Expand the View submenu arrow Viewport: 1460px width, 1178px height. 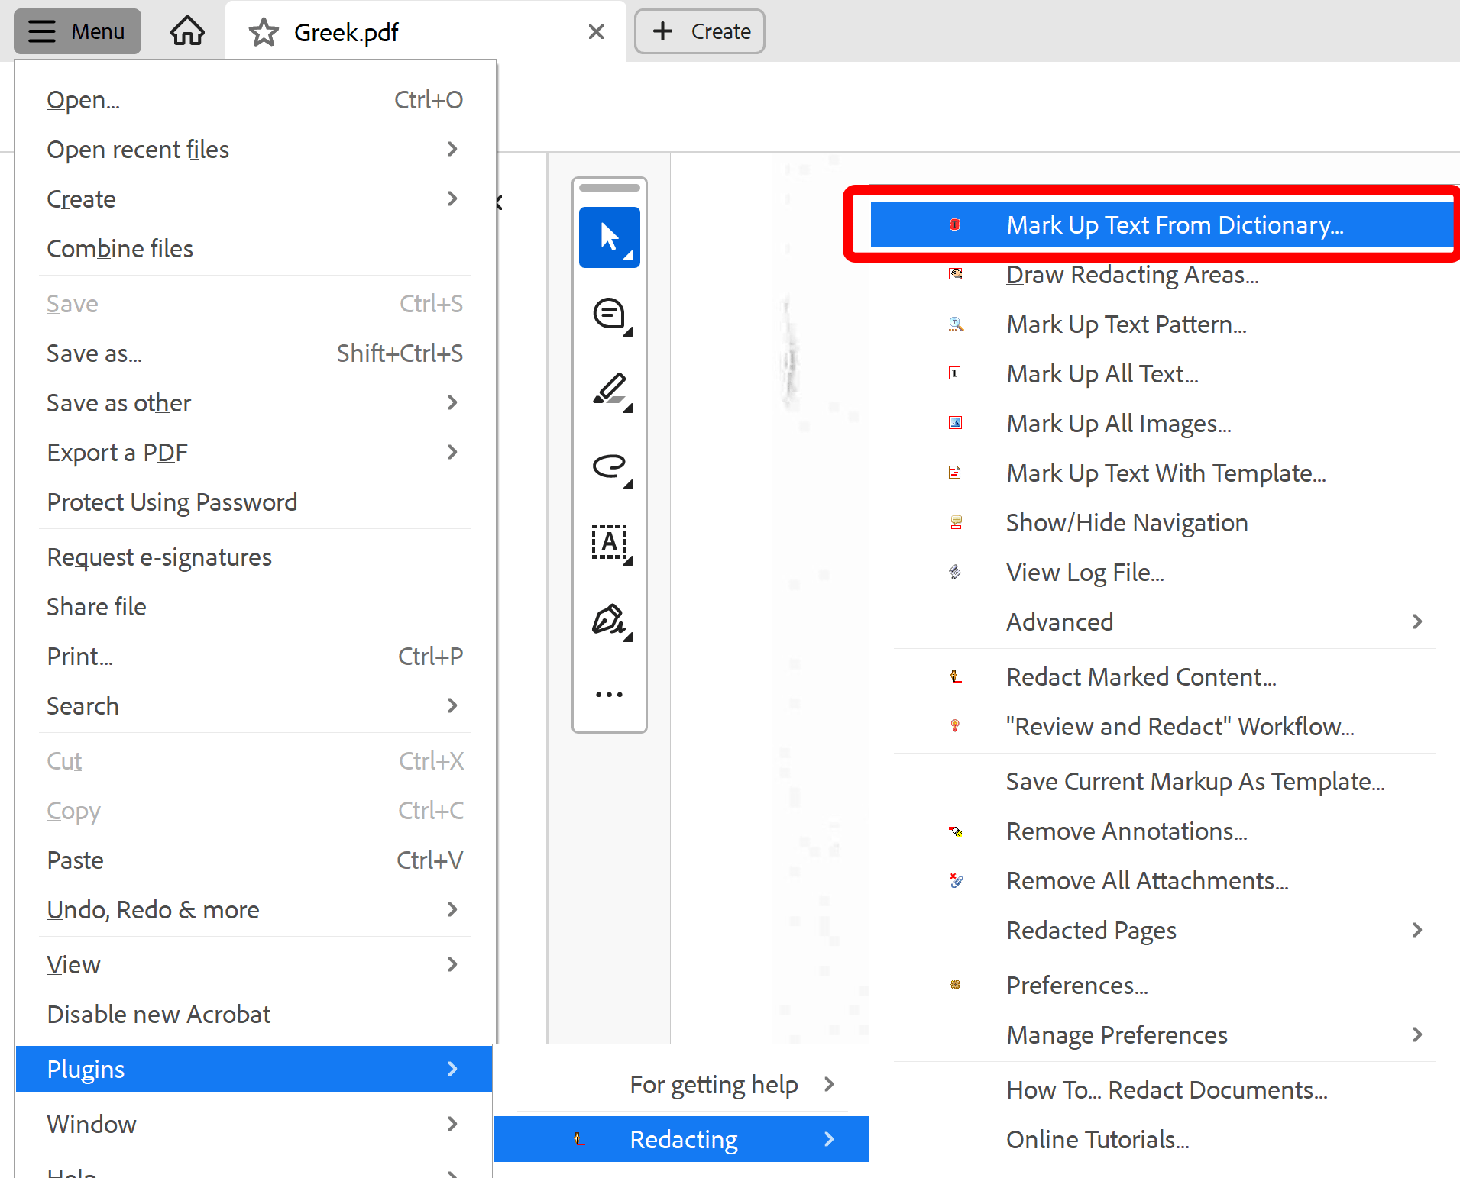(452, 964)
